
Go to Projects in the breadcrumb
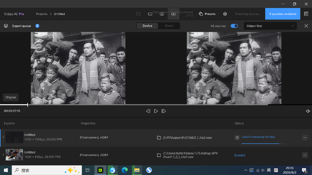point(42,14)
